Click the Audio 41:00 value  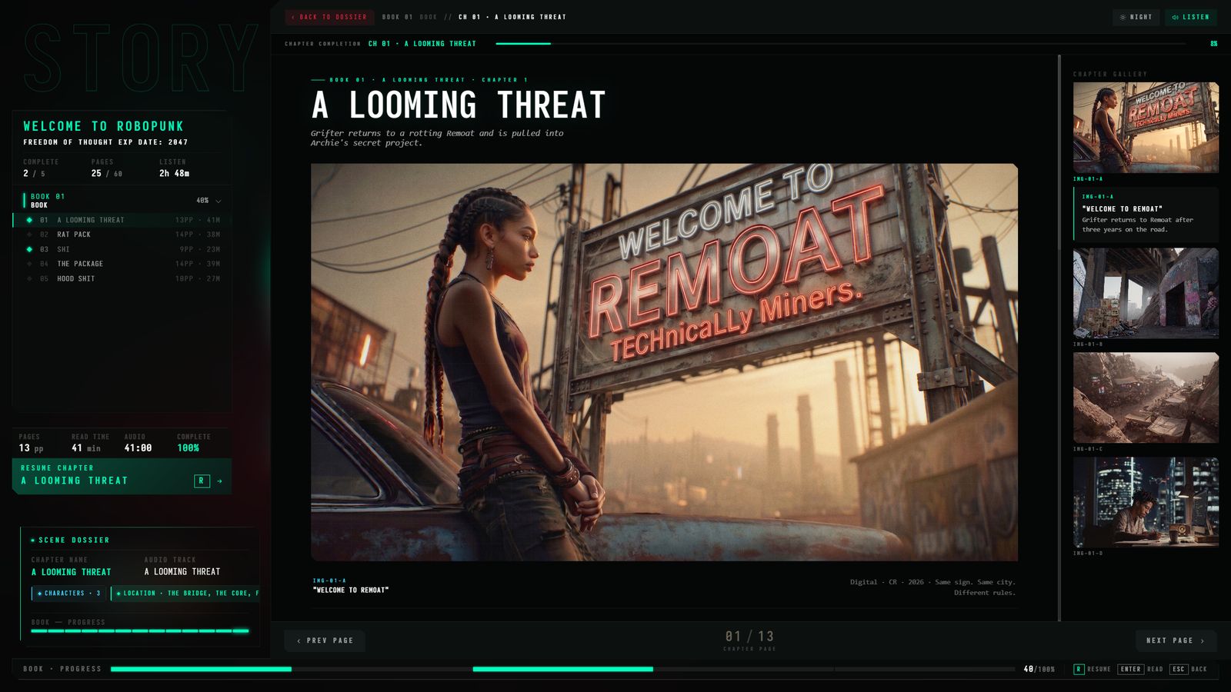coord(138,448)
